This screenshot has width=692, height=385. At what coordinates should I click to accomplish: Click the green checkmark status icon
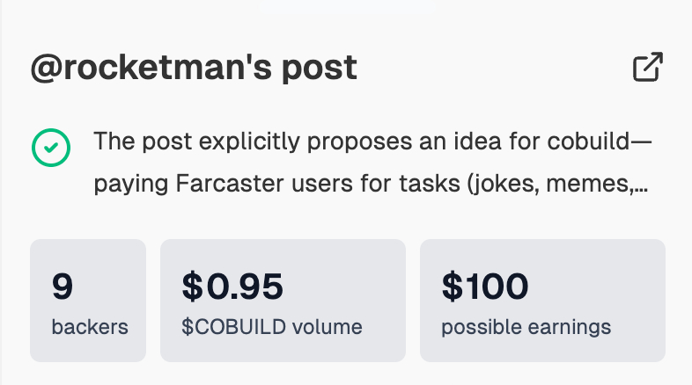tap(50, 148)
